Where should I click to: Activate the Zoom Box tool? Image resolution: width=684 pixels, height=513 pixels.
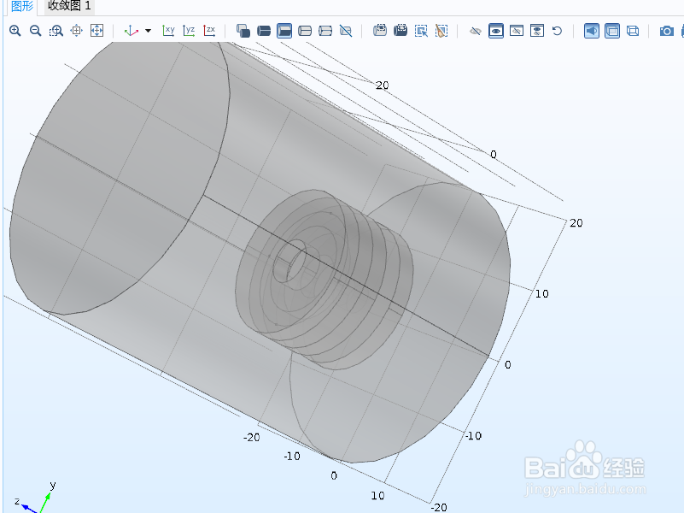56,31
